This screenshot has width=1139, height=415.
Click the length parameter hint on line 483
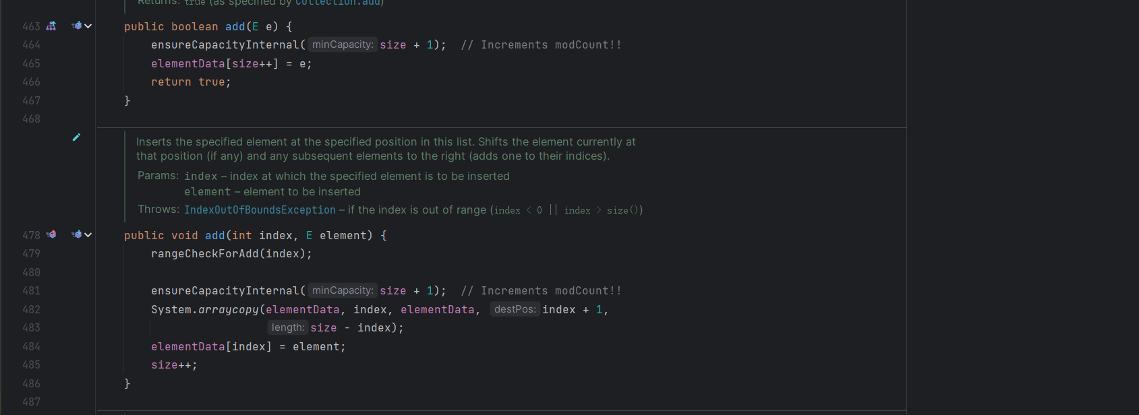pyautogui.click(x=288, y=328)
